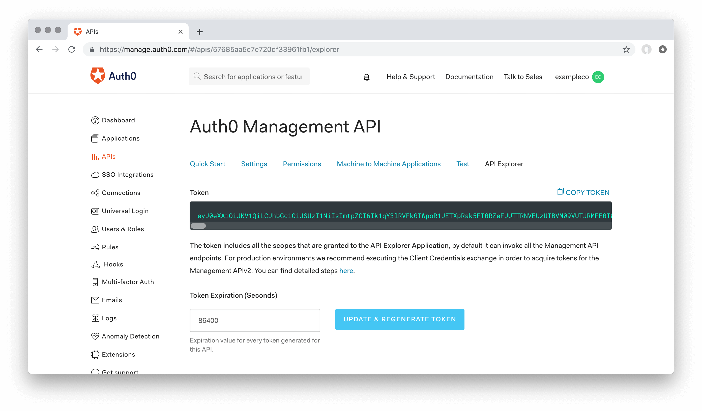Screen dimensions: 702x411
Task: Click the Extensions icon in sidebar
Action: pos(95,354)
